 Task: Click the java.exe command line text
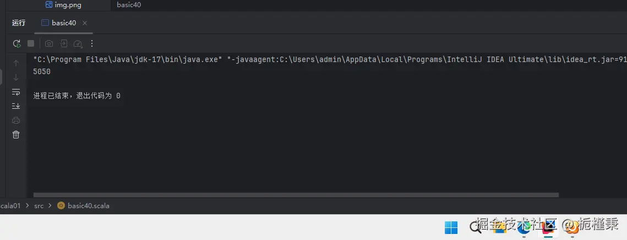330,60
